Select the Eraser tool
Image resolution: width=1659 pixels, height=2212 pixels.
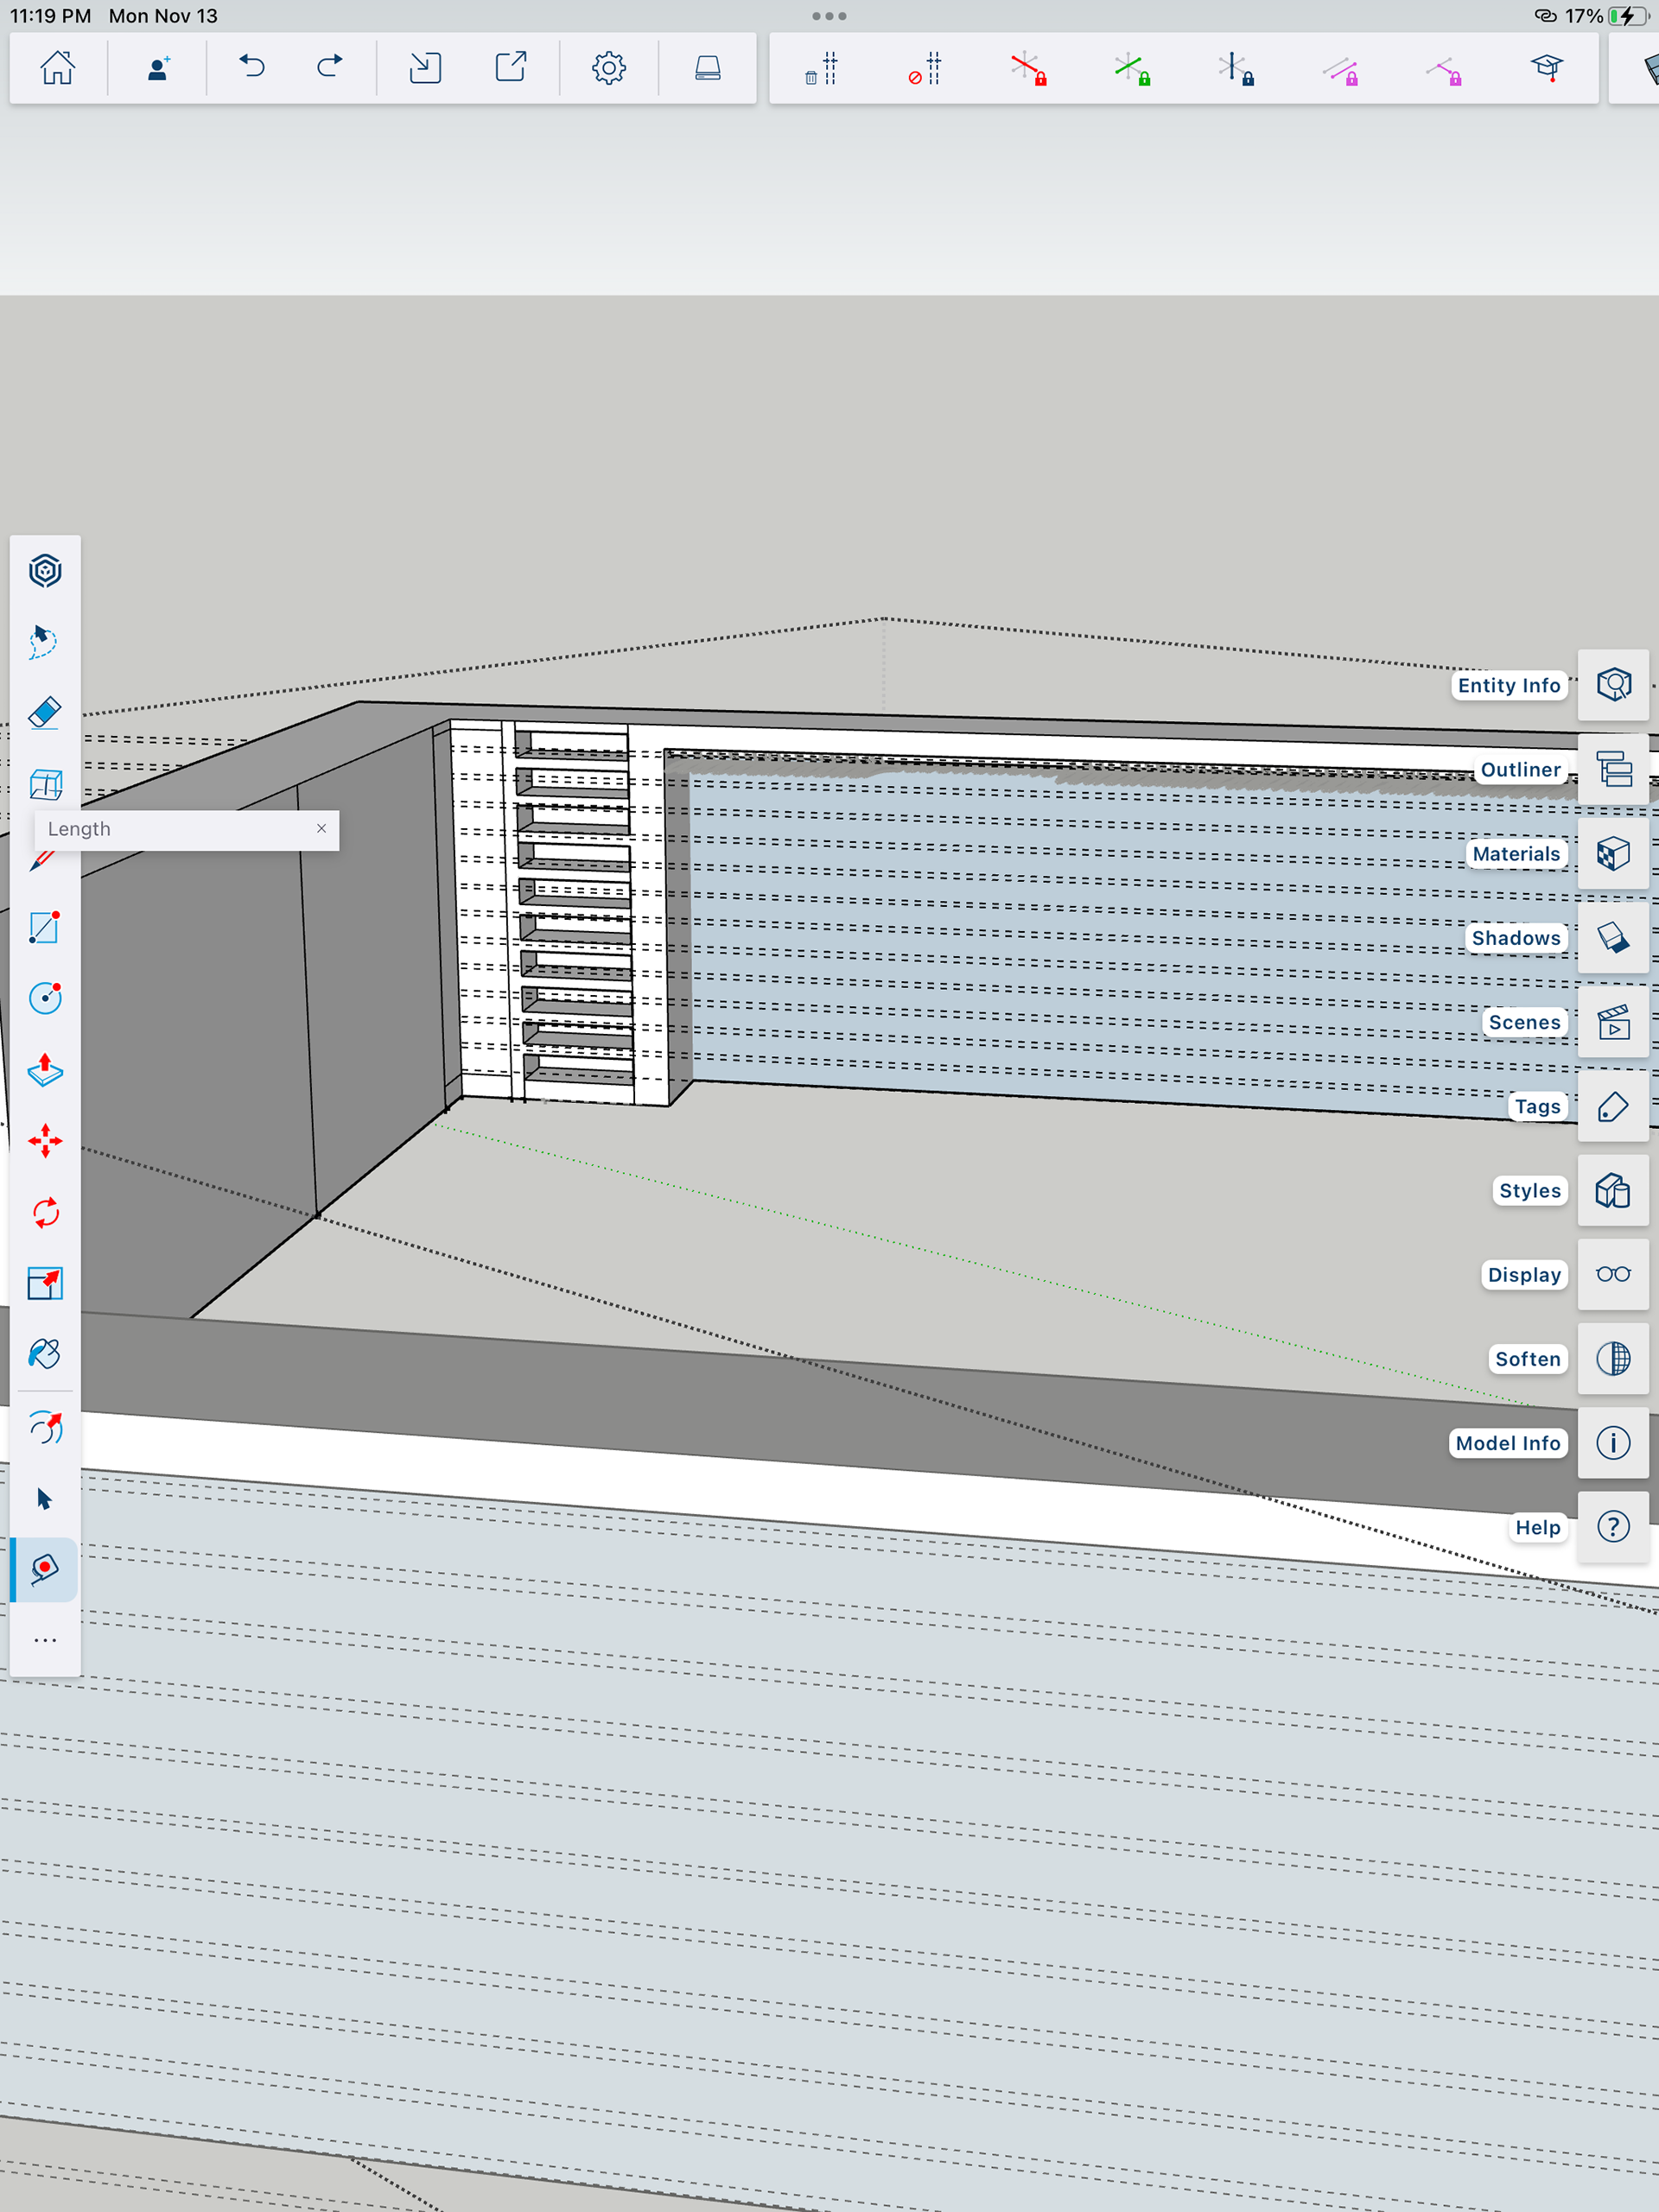tap(45, 713)
